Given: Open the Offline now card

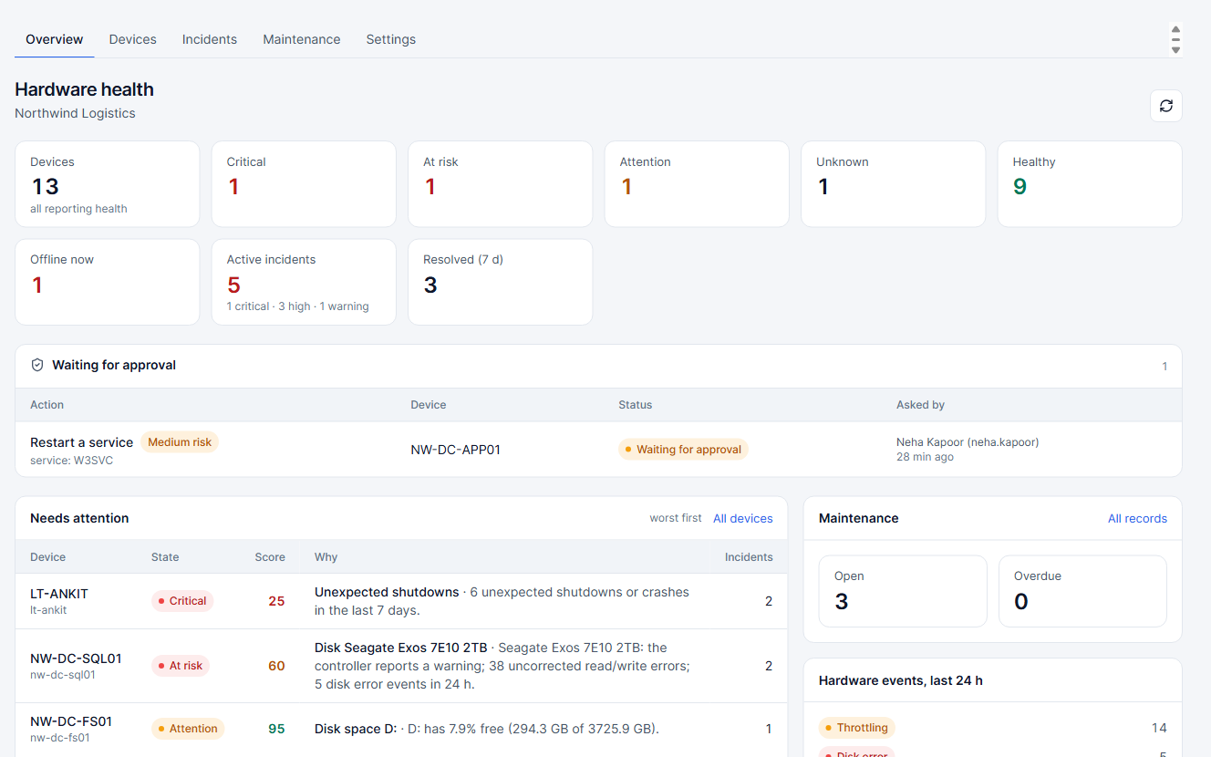Looking at the screenshot, I should click(x=108, y=282).
